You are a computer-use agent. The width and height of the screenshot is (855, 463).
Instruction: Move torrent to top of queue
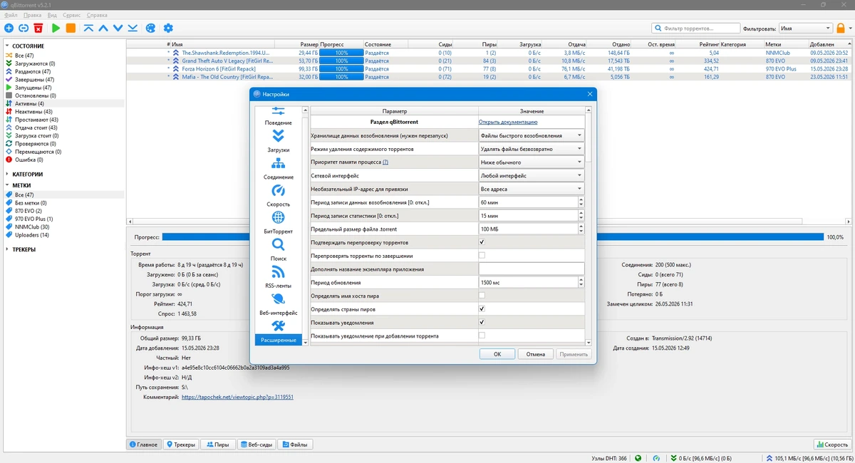click(x=88, y=28)
